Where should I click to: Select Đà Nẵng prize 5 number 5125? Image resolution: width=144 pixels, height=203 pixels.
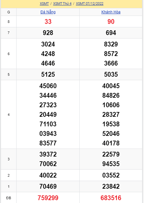coord(48,74)
